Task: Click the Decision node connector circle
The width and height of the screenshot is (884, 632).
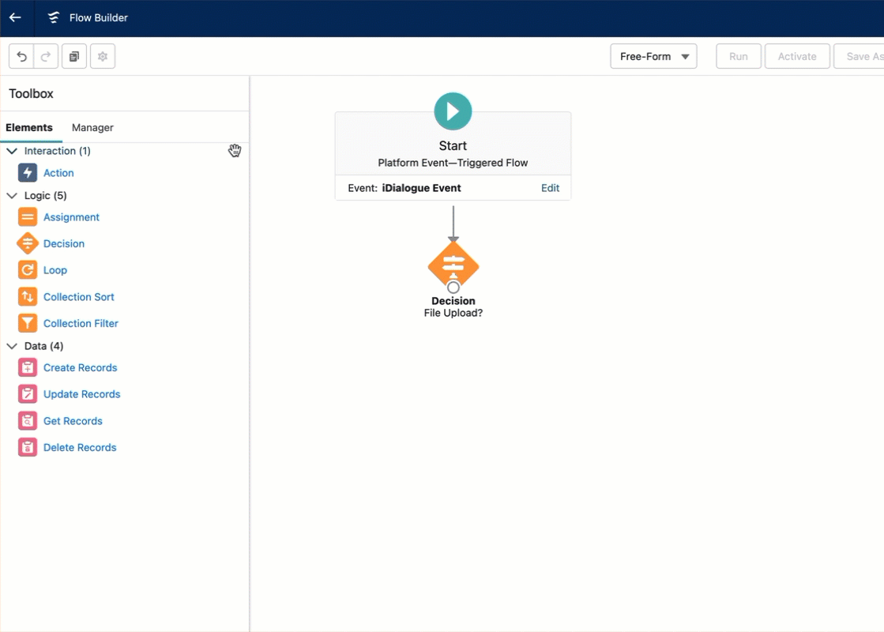Action: 453,288
